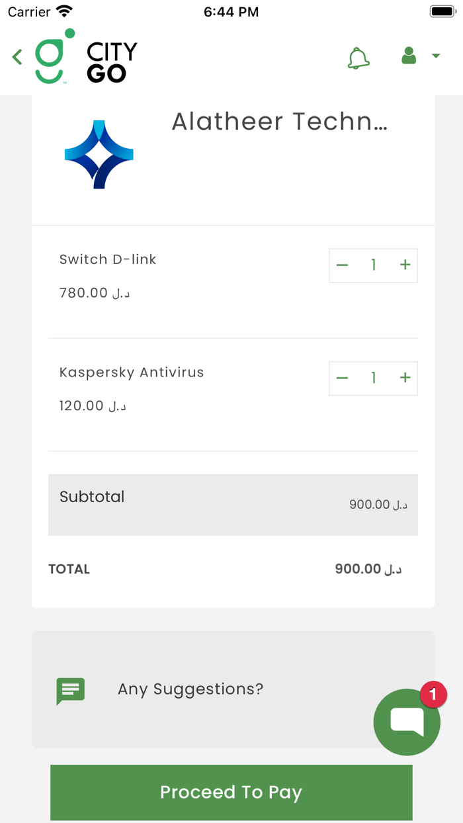Open the floating chat bubble
The height and width of the screenshot is (823, 463).
[406, 722]
